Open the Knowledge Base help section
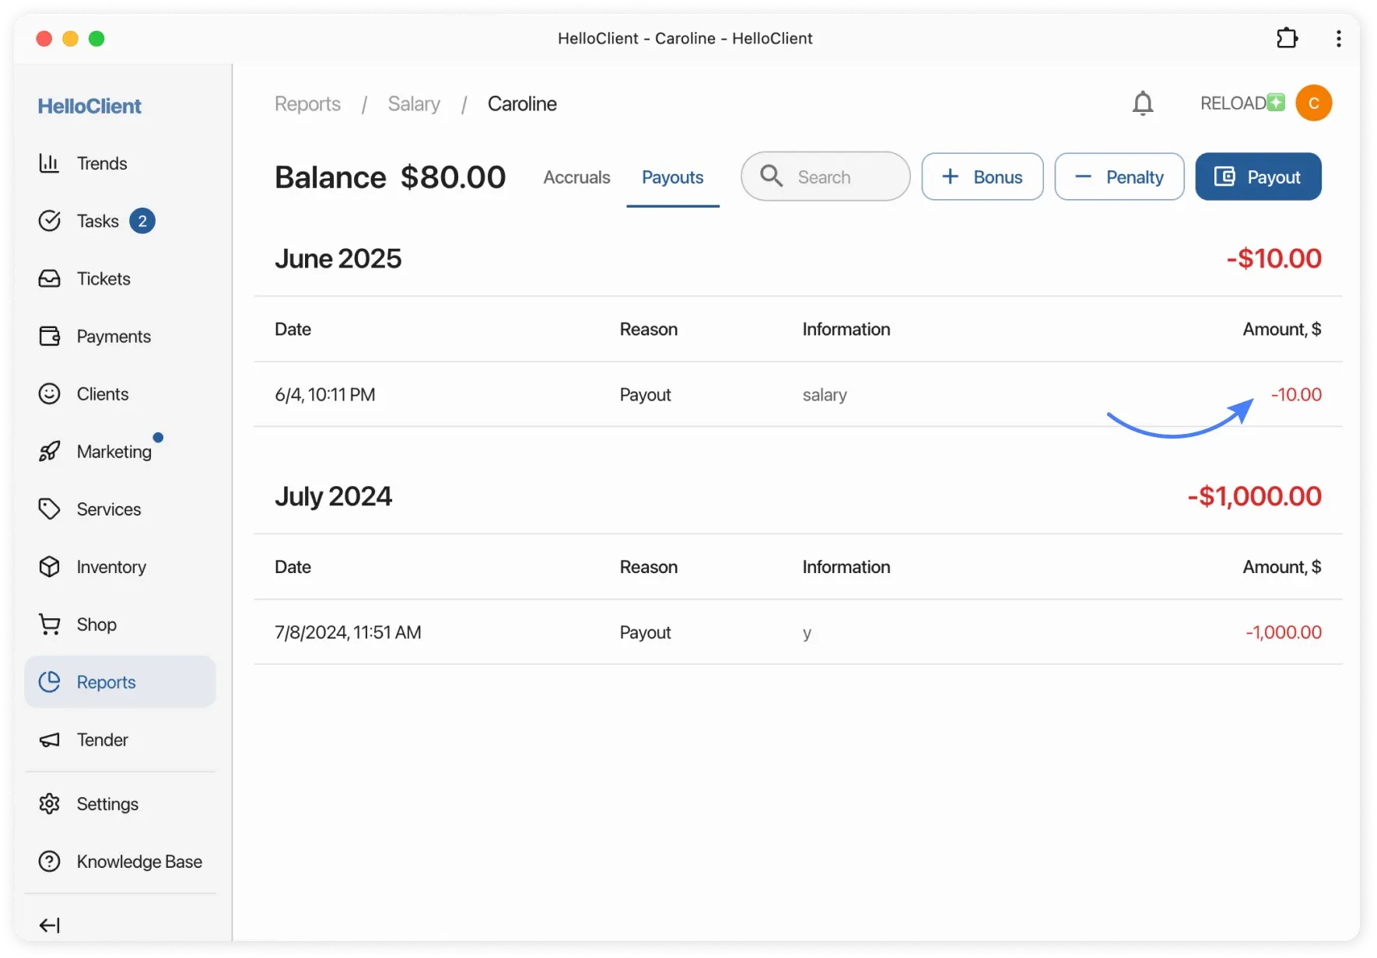Viewport: 1377px width, 958px height. click(139, 861)
